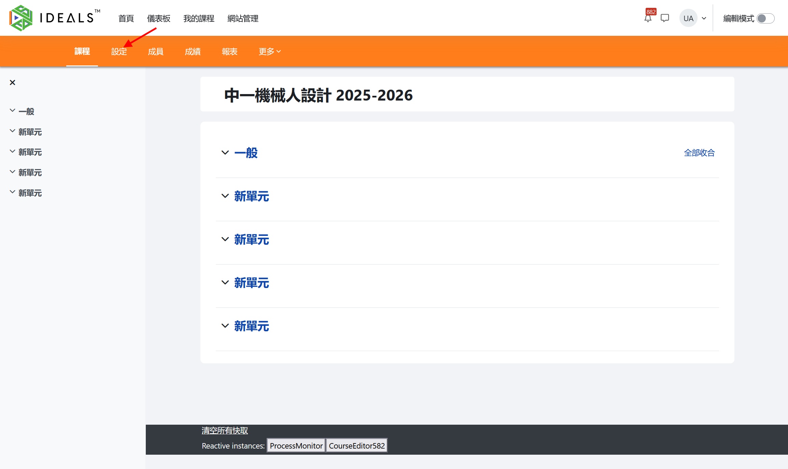Click the UA user avatar
This screenshot has height=469, width=788.
(688, 18)
